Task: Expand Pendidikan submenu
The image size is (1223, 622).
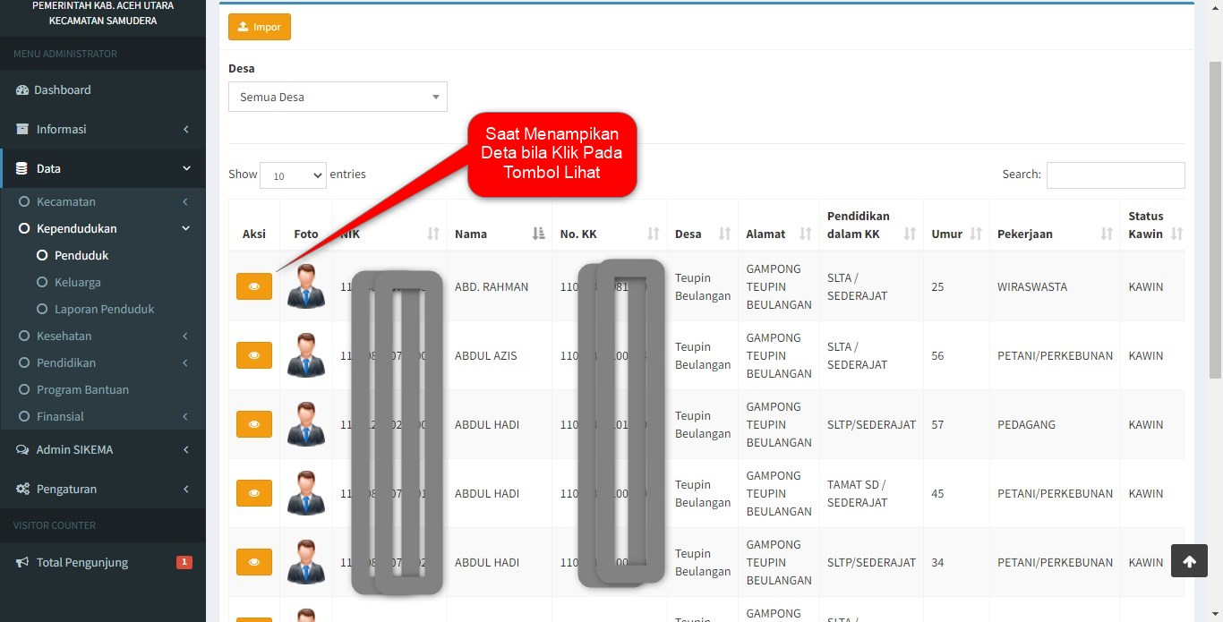Action: 103,362
